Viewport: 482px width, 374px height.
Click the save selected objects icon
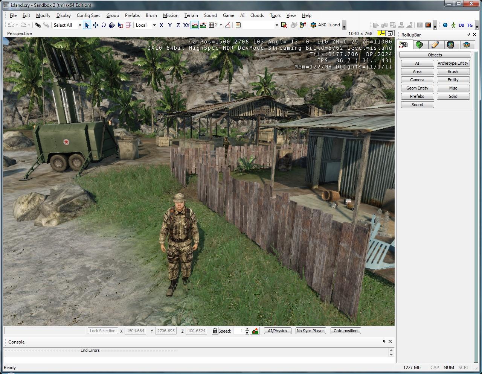294,25
